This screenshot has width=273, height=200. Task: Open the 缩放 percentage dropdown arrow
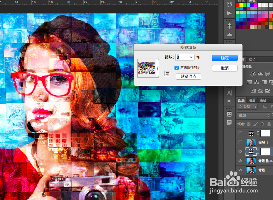click(x=191, y=57)
